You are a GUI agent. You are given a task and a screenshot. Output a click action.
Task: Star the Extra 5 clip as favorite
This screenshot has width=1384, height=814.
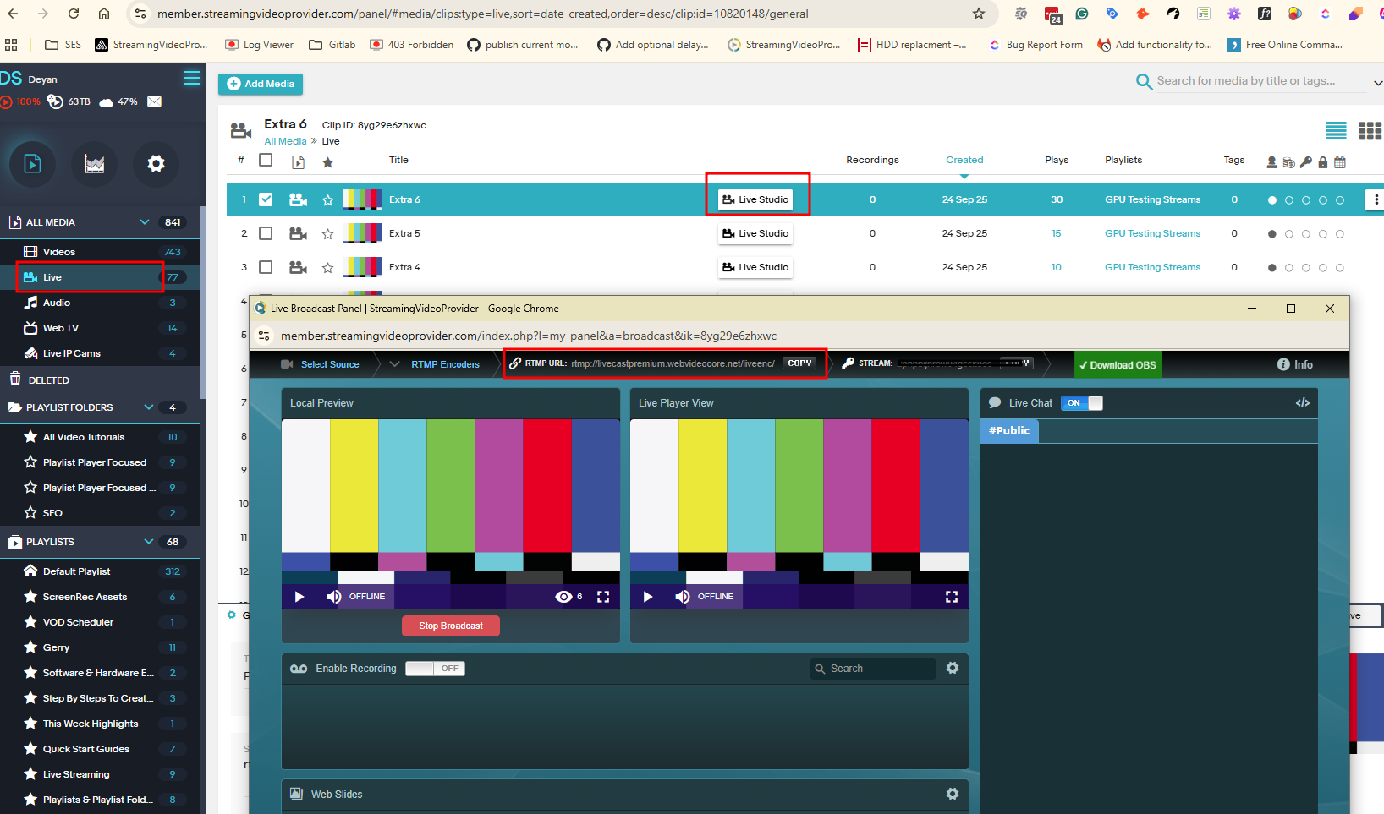tap(327, 234)
